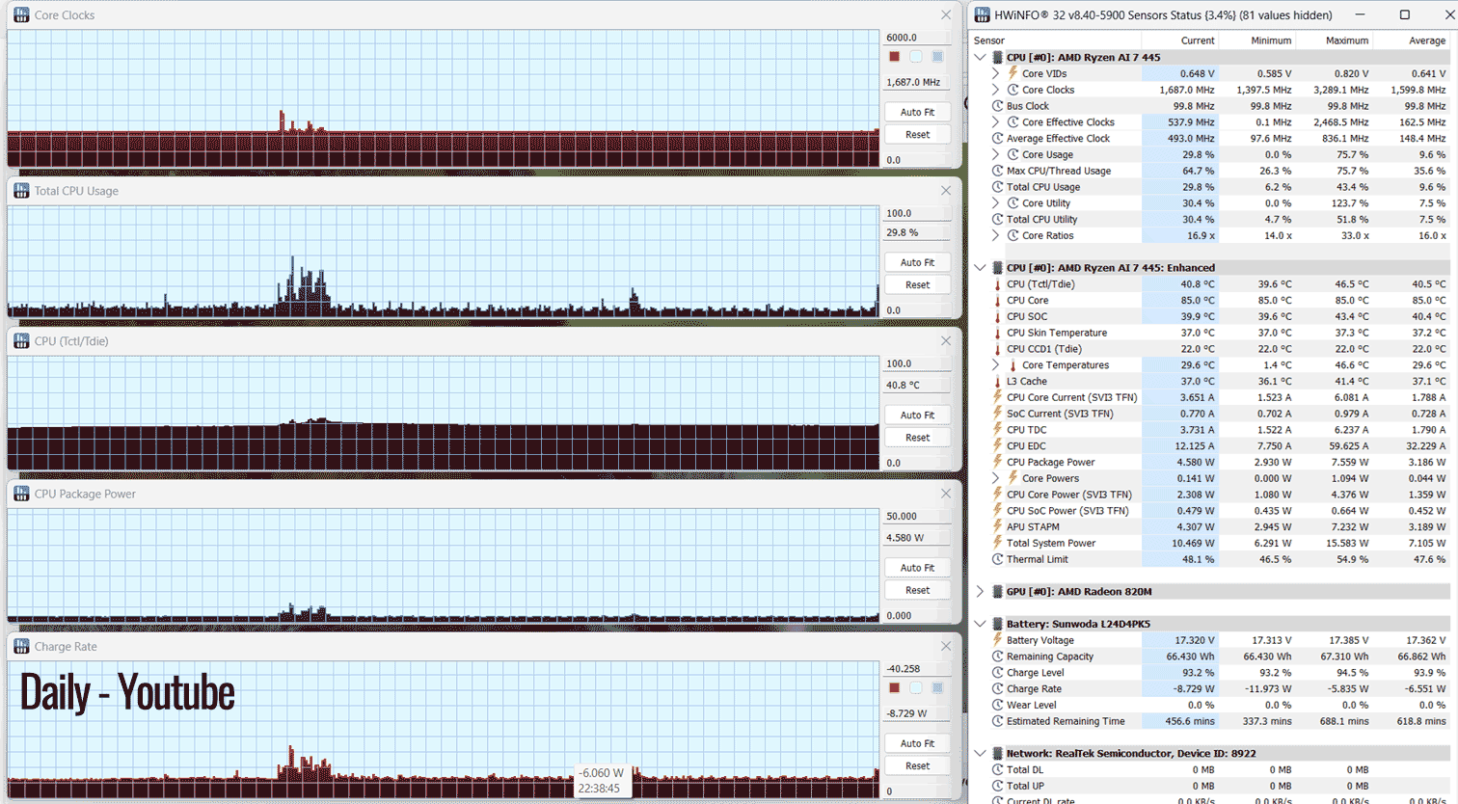This screenshot has width=1458, height=804.
Task: Pick the red color swatch in the Core Clocks graph window
Action: (895, 57)
